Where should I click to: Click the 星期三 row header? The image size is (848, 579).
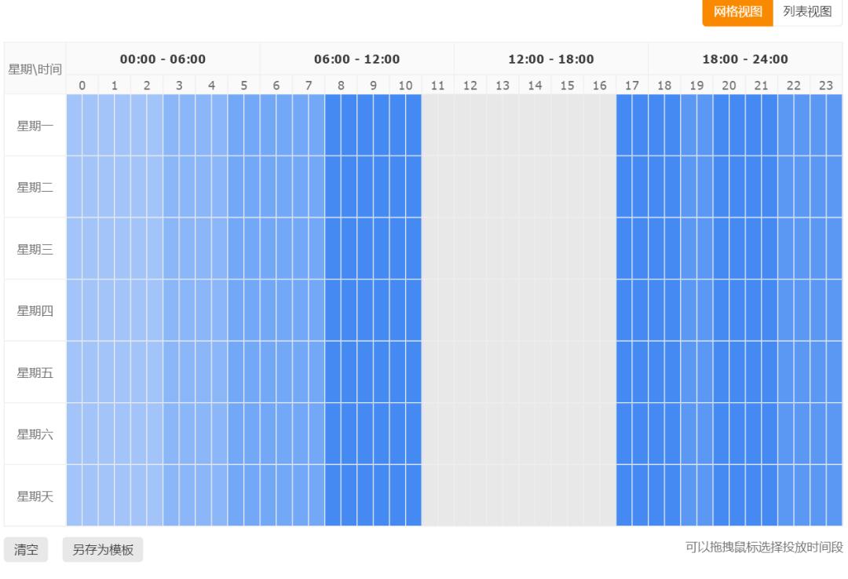tap(35, 249)
